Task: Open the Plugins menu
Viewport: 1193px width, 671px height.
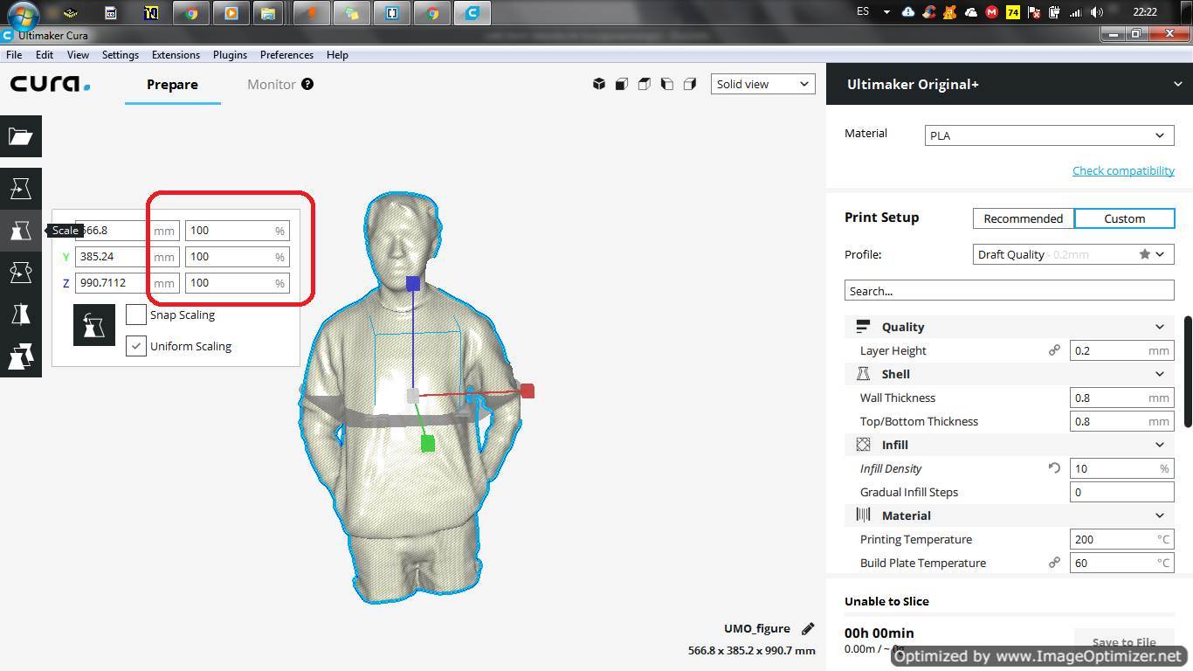Action: click(230, 54)
